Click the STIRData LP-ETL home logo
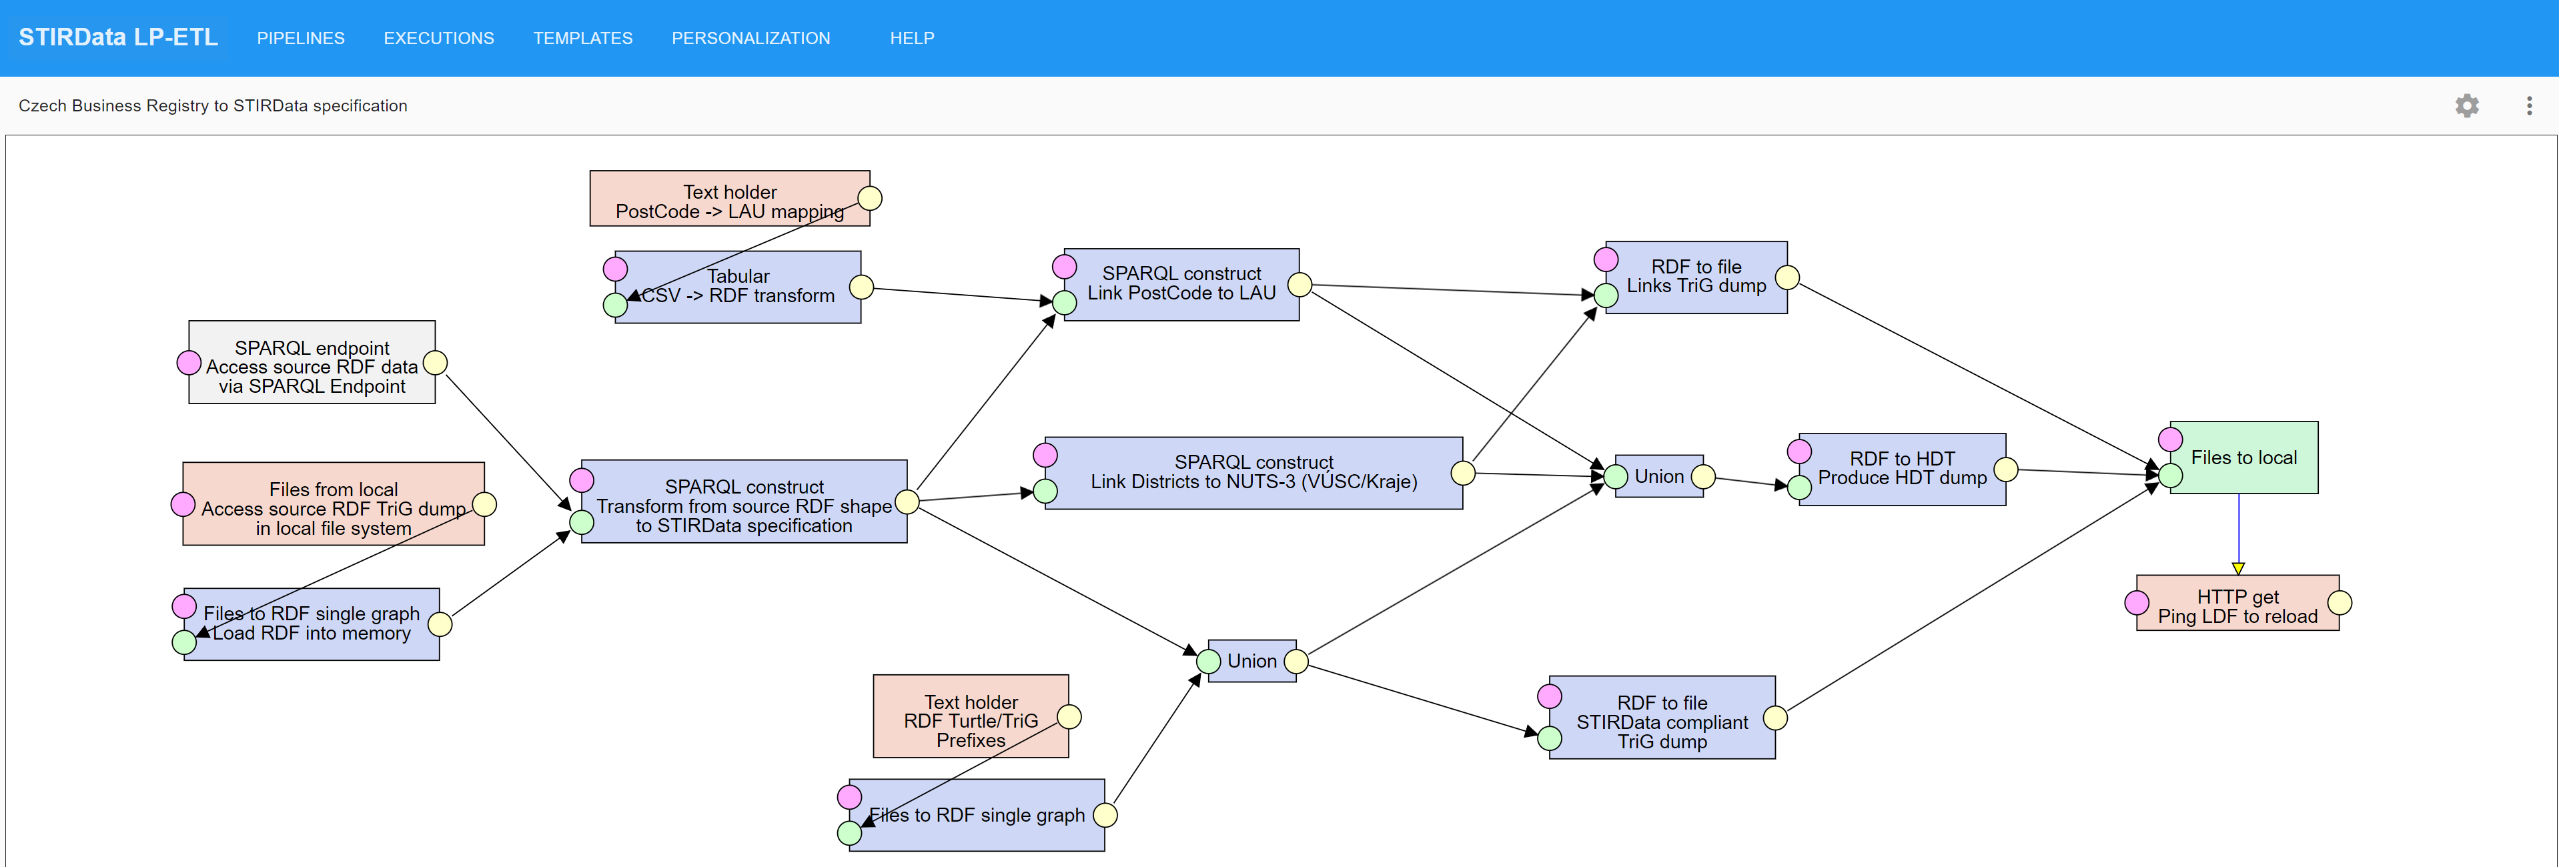The width and height of the screenshot is (2559, 867). click(x=118, y=38)
